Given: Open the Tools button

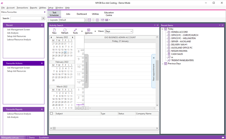Looking at the screenshot, I should (75, 31).
